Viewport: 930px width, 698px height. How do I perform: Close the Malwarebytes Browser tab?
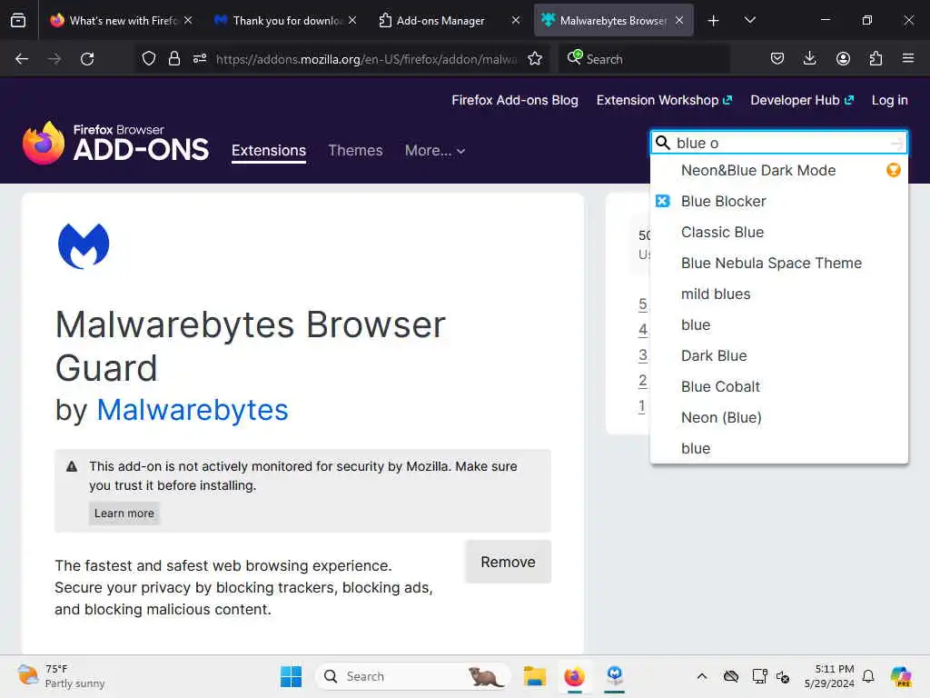click(x=679, y=20)
